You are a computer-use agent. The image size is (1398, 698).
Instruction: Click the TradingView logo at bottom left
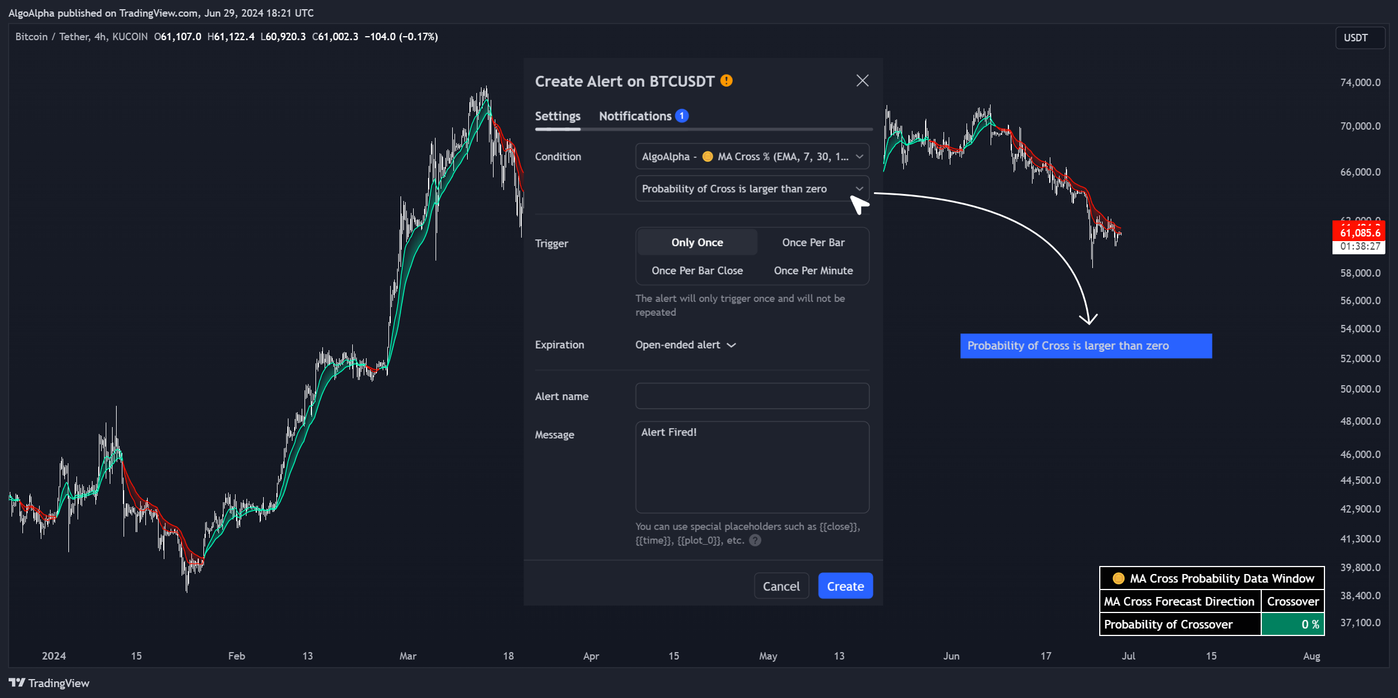(x=49, y=683)
